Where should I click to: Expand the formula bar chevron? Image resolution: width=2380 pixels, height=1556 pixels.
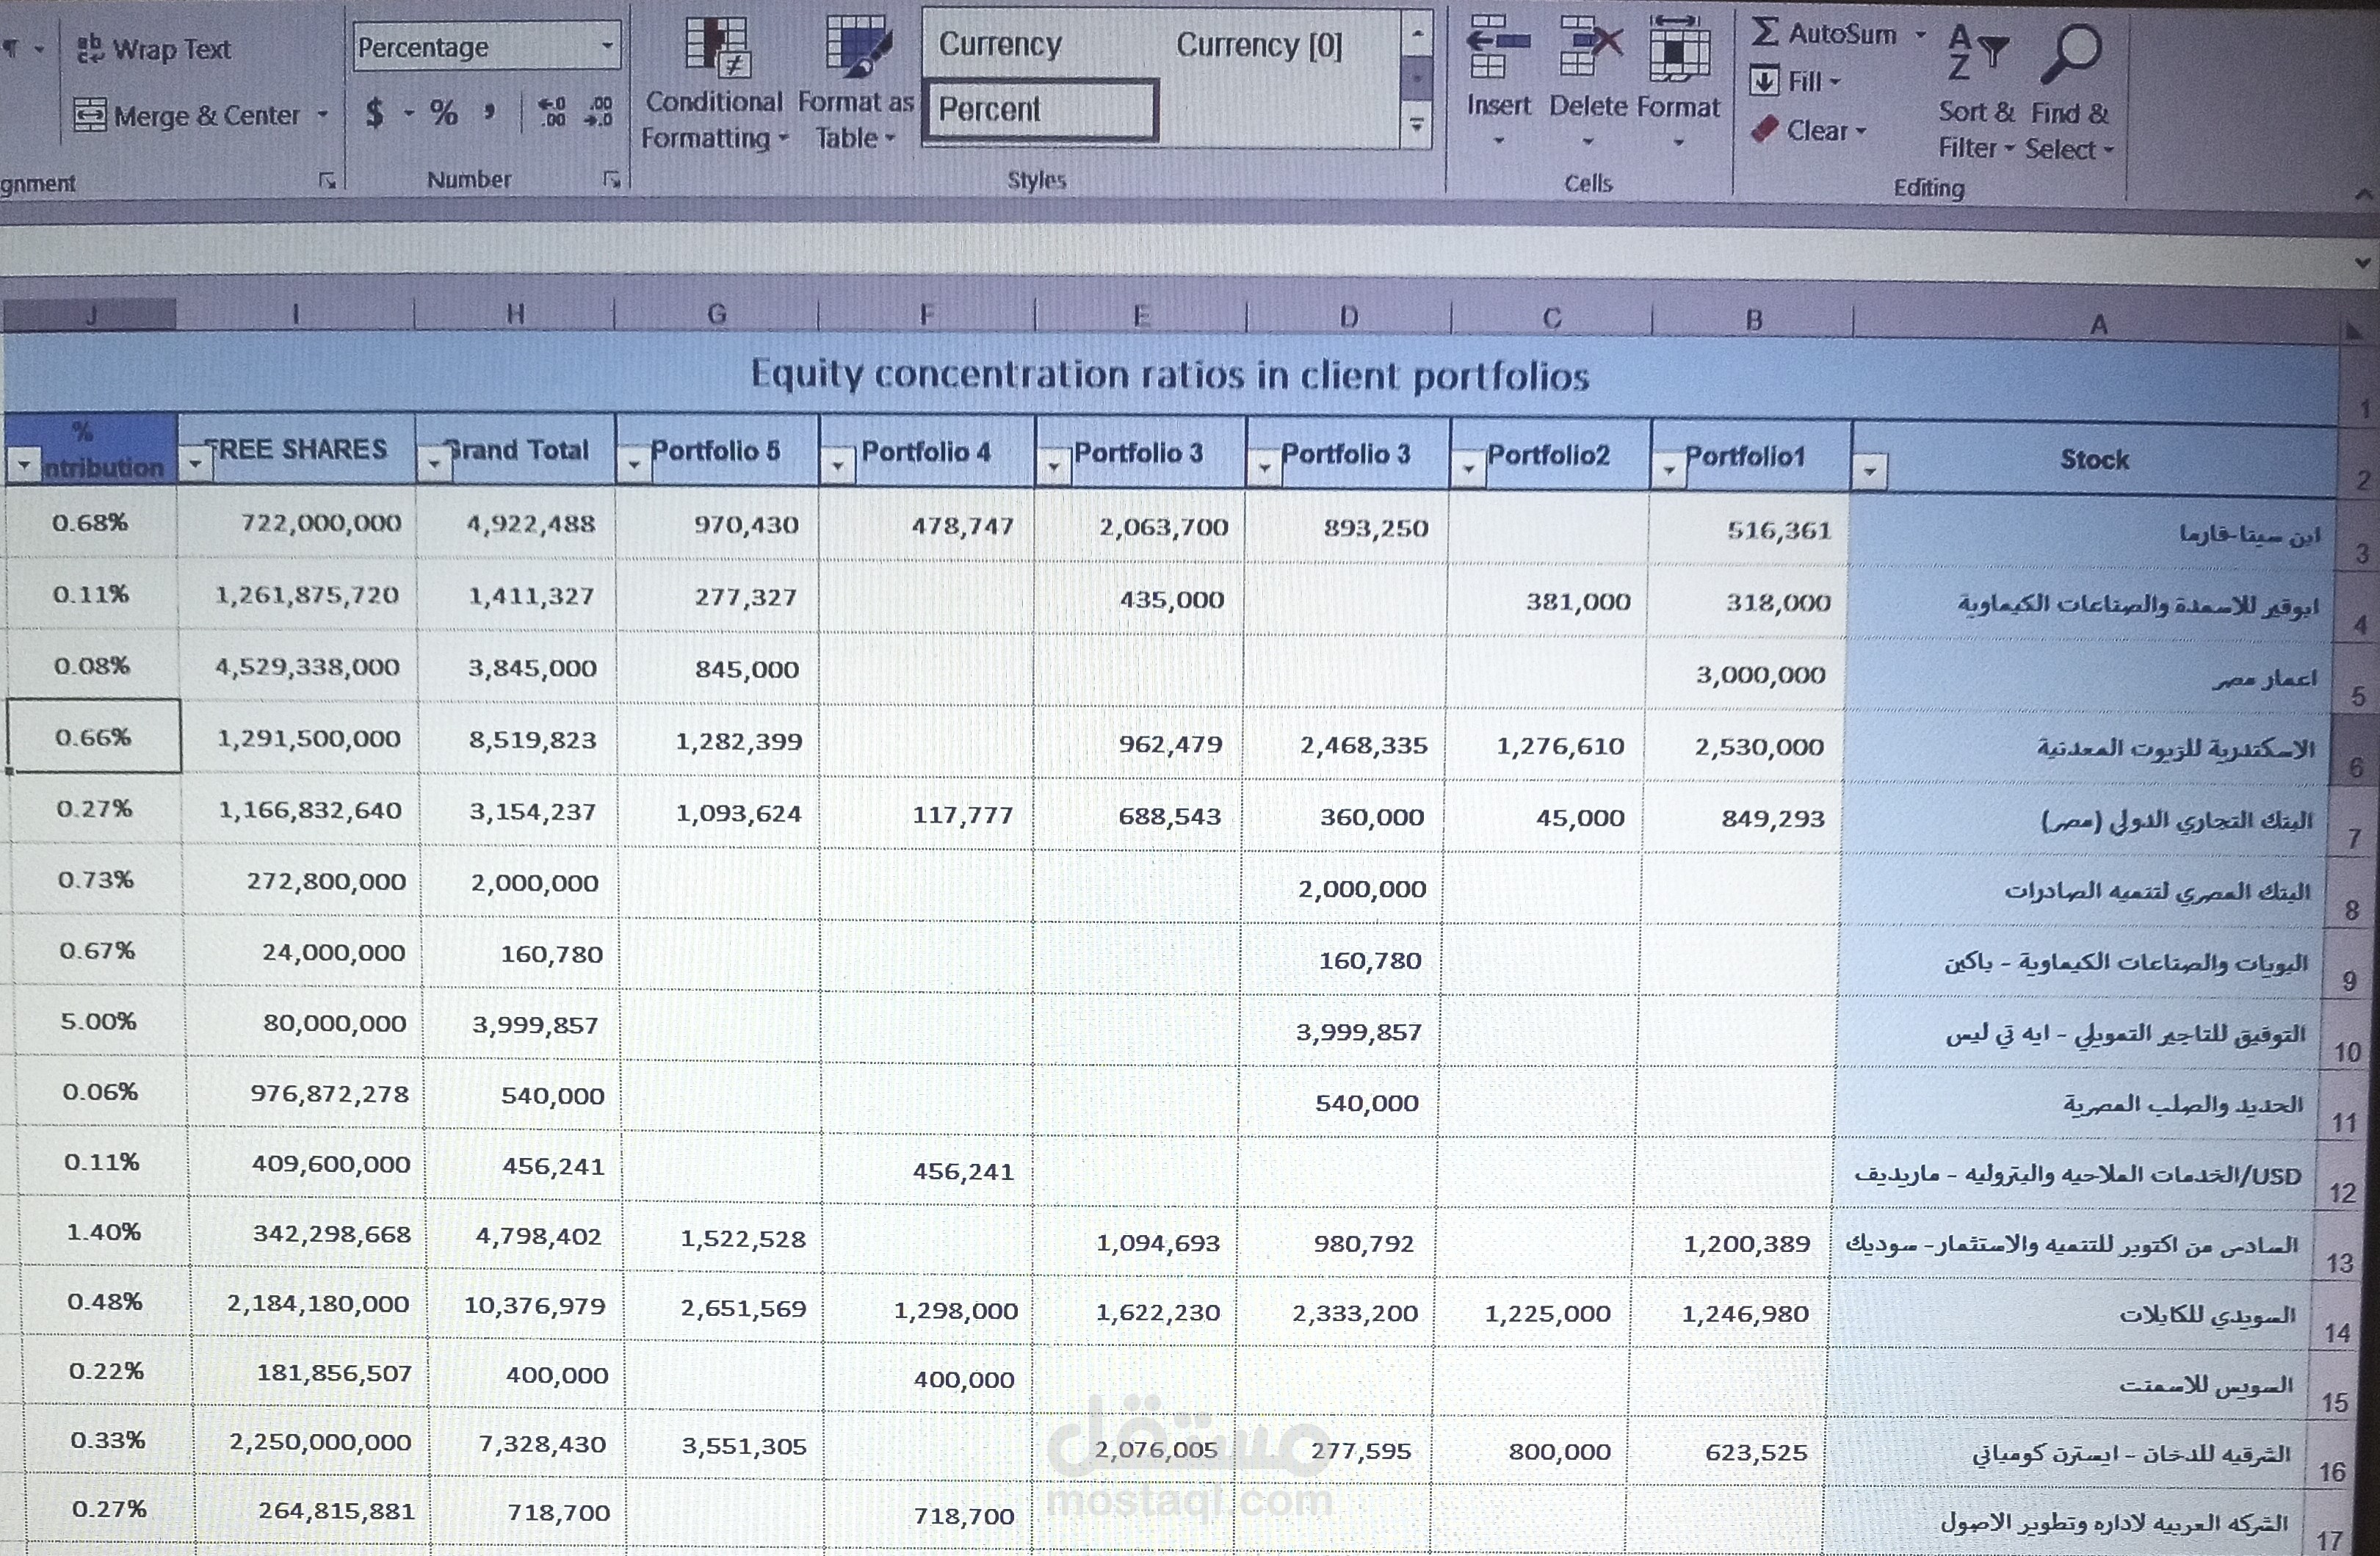(2362, 263)
